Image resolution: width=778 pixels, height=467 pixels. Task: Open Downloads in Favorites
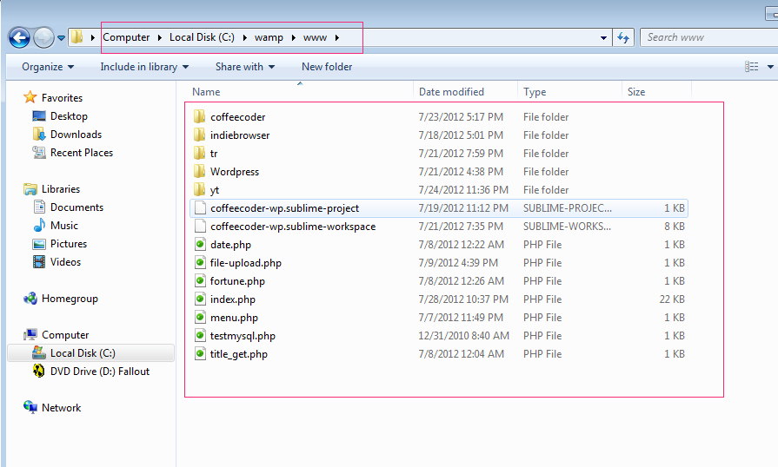tap(76, 135)
